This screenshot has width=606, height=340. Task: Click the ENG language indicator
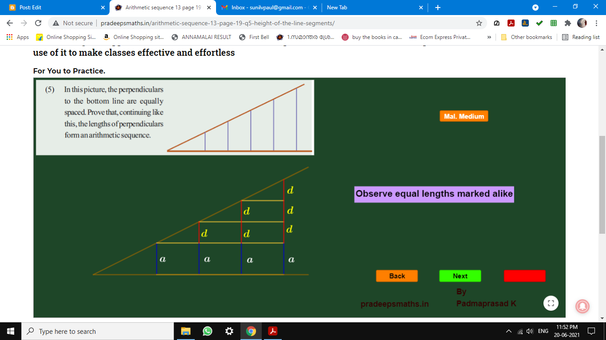[x=543, y=331]
